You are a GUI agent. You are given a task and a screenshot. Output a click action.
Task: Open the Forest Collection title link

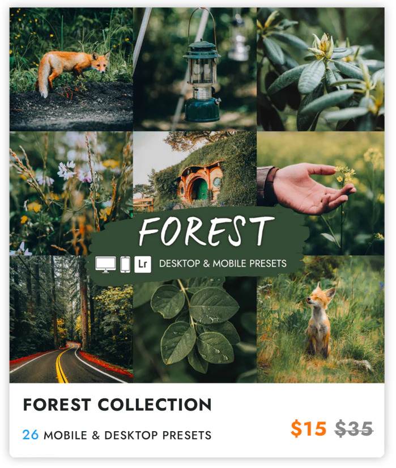pyautogui.click(x=117, y=405)
